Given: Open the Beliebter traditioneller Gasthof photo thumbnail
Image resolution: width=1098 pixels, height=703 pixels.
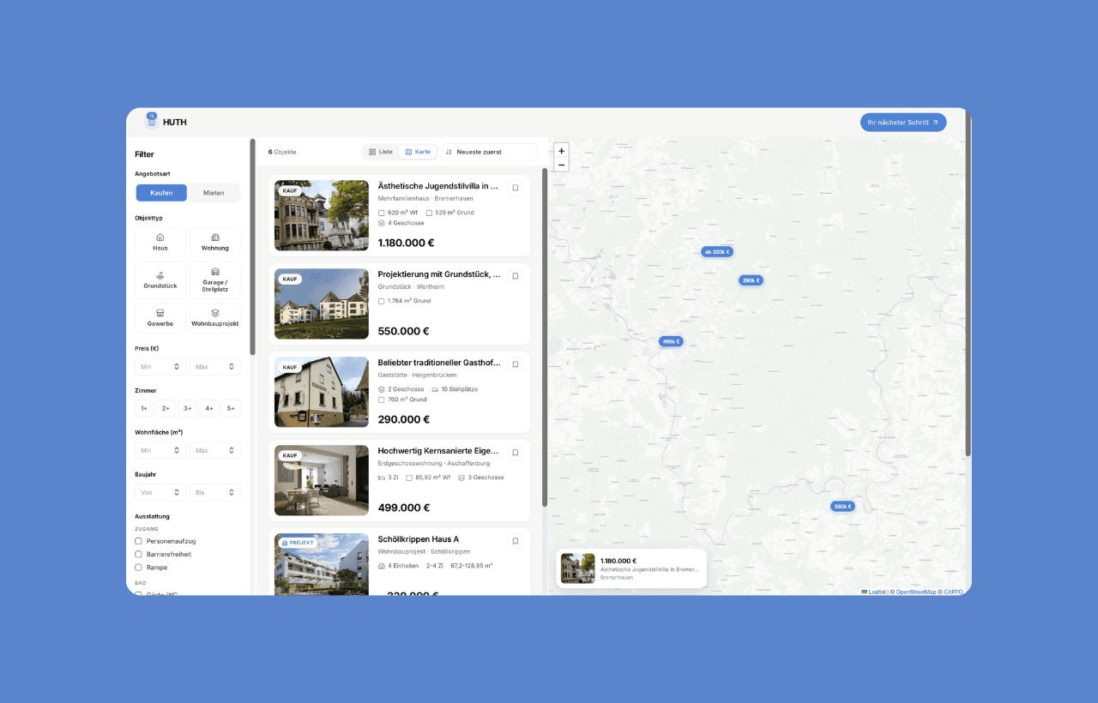Looking at the screenshot, I should [x=322, y=392].
